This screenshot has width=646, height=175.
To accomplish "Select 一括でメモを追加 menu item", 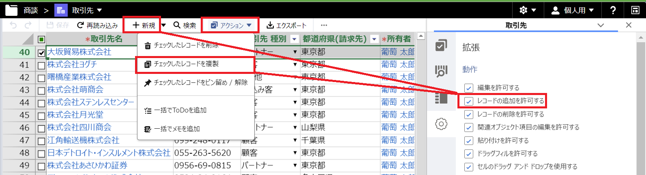I will pyautogui.click(x=196, y=129).
